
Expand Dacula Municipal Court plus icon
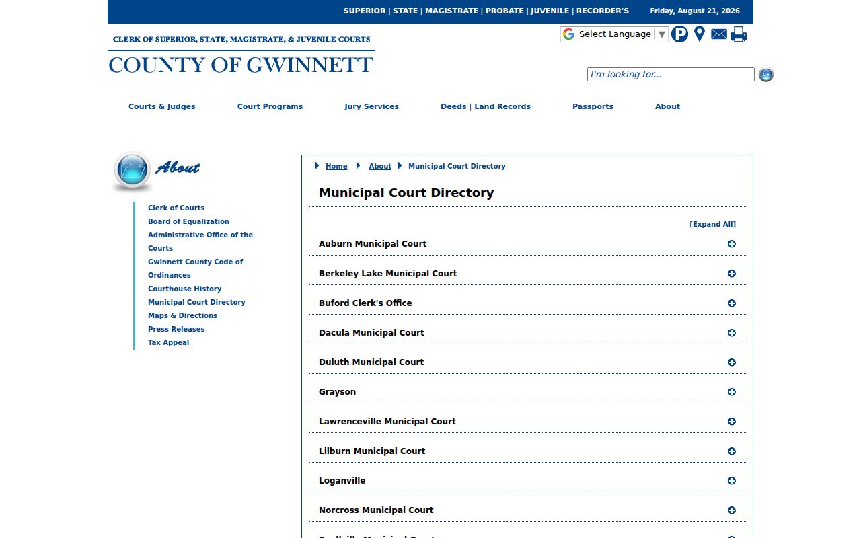(x=732, y=333)
